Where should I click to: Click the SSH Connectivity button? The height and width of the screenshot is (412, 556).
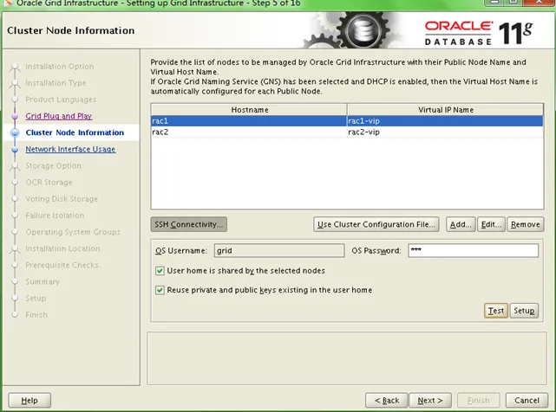pos(189,224)
